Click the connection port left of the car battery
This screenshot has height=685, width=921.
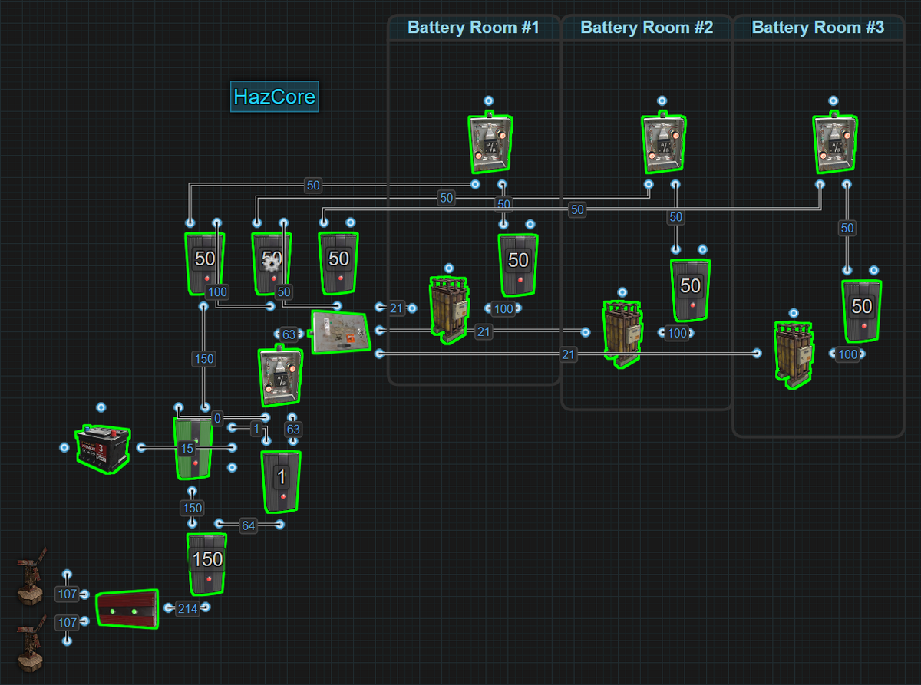coord(64,446)
